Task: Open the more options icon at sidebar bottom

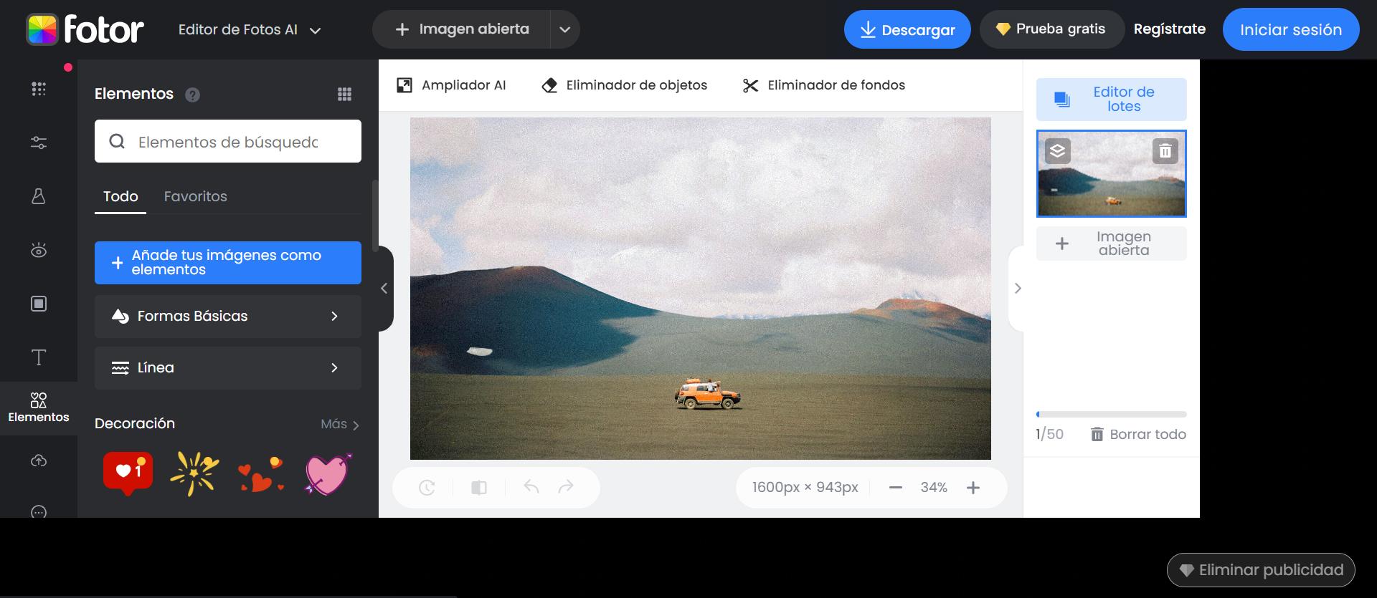Action: (x=39, y=511)
